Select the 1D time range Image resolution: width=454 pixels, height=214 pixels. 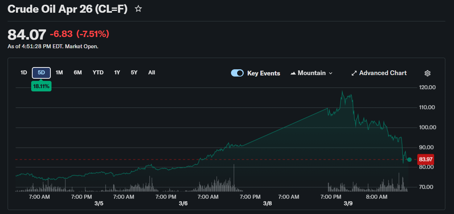point(24,73)
